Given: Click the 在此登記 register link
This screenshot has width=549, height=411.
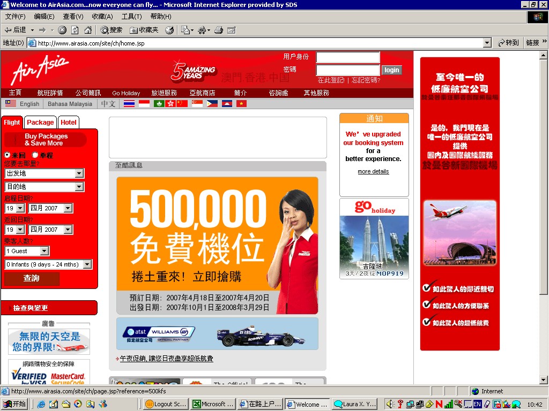Looking at the screenshot, I should (x=331, y=80).
